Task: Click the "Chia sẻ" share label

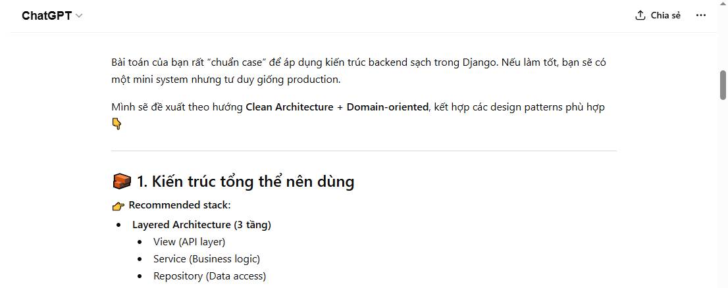Action: click(x=665, y=15)
